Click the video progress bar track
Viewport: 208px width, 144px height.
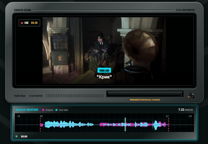tap(145, 94)
